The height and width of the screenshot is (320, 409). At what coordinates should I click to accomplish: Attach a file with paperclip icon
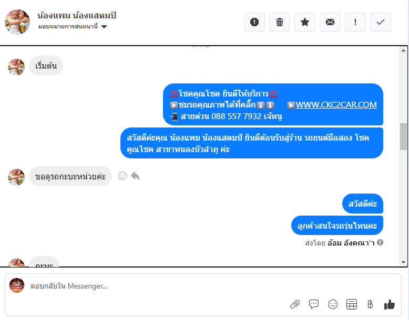click(x=295, y=304)
